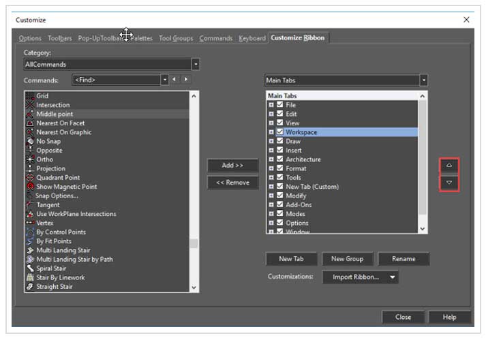Image resolution: width=486 pixels, height=338 pixels.
Task: Uncheck the Format tab checkbox
Action: pos(280,168)
